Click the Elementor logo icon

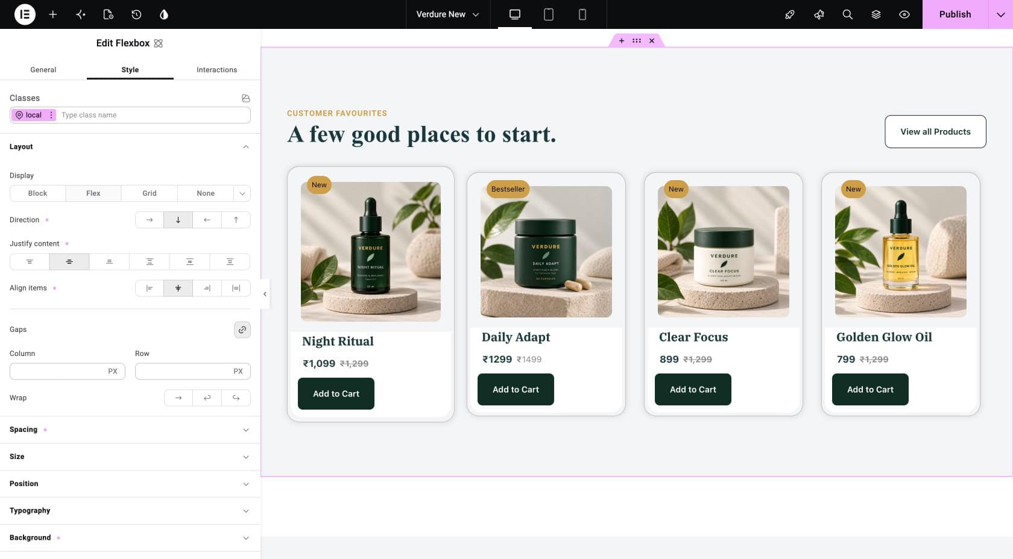pyautogui.click(x=25, y=14)
